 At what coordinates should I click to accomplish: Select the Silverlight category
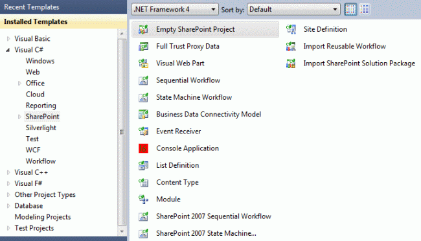click(x=41, y=128)
